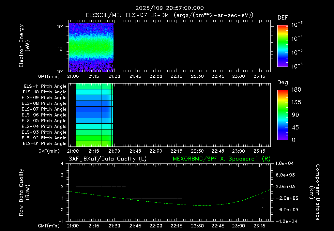Click the 23:15 time label under the pitch angle panel

[259, 151]
